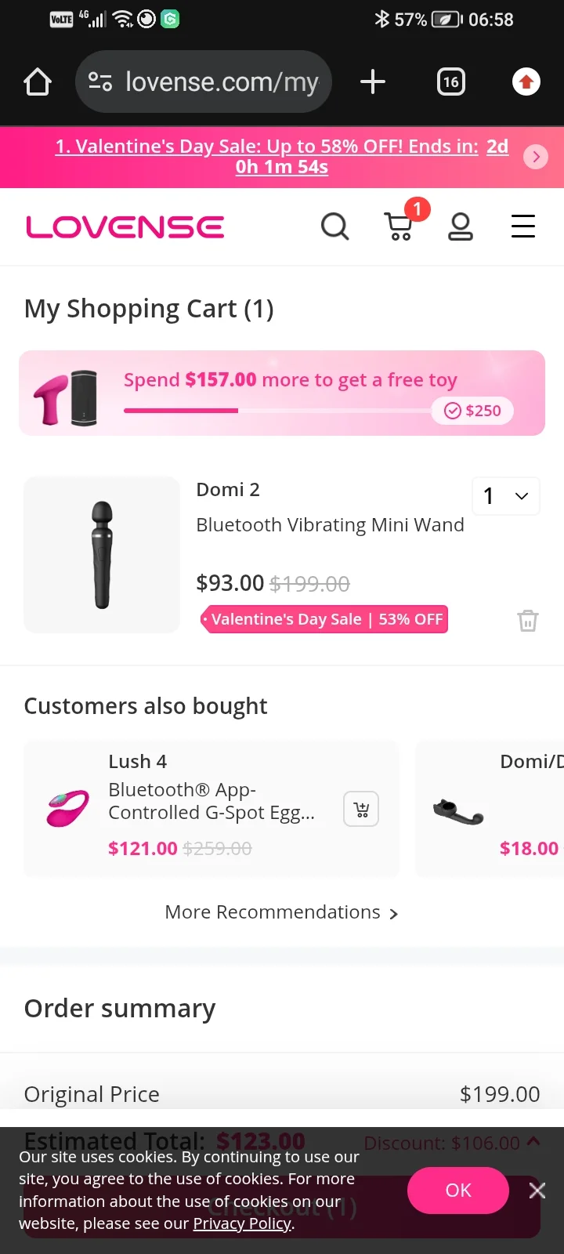Open the Domi 2 quantity dropdown
The height and width of the screenshot is (1254, 564).
(x=506, y=496)
